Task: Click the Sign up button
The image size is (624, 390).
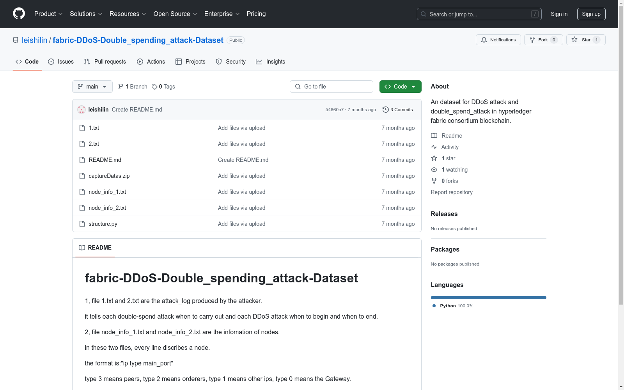Action: tap(591, 14)
